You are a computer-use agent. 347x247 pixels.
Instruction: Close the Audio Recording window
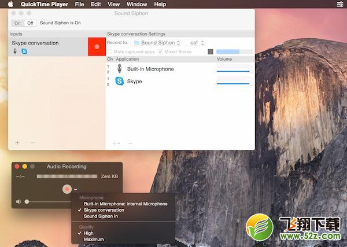click(17, 167)
